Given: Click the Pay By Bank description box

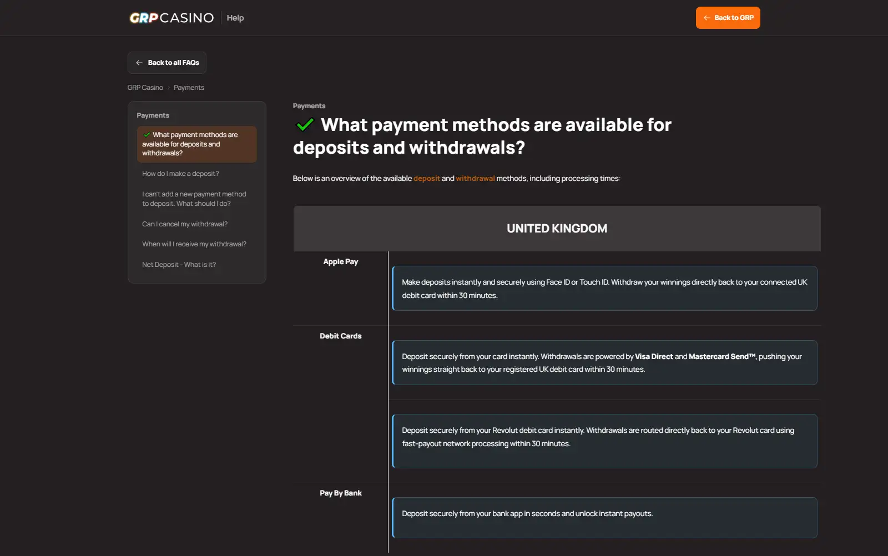Looking at the screenshot, I should click(x=604, y=518).
